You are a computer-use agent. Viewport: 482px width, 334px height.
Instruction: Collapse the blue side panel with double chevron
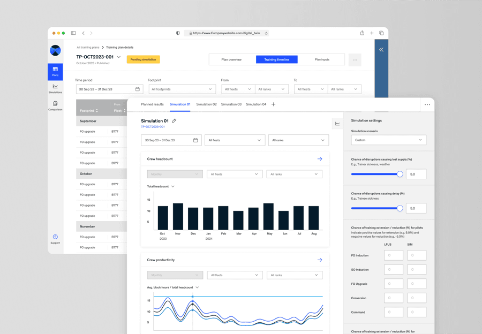[x=381, y=49]
